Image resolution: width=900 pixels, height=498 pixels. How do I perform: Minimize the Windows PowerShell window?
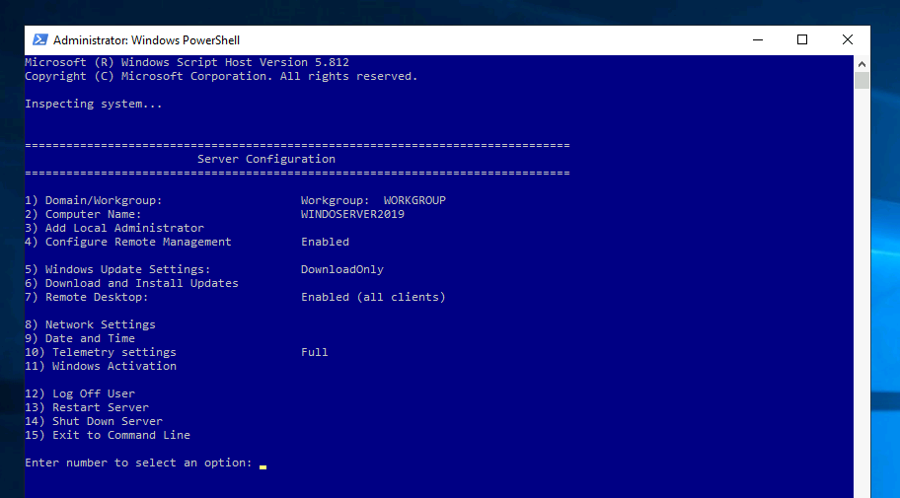tap(758, 39)
